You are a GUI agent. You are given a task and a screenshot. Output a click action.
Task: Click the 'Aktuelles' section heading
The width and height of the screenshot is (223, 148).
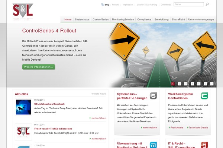tap(21, 94)
